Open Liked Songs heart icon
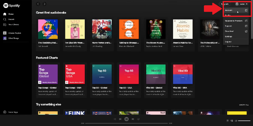The height and width of the screenshot is (126, 253). [x=5, y=38]
